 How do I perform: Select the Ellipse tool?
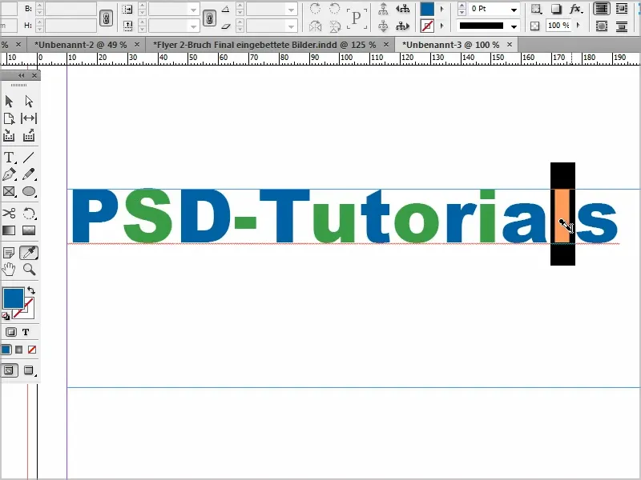tap(29, 191)
